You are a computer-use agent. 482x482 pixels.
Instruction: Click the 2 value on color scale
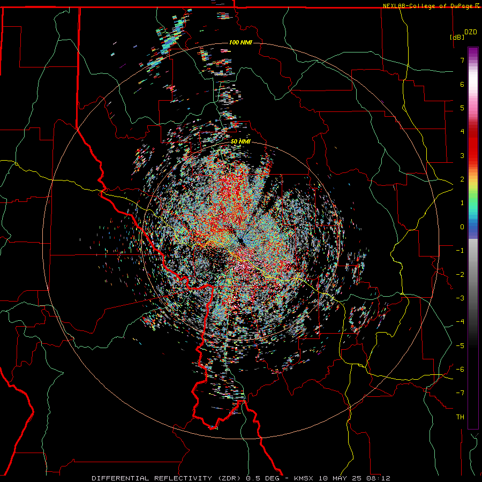pyautogui.click(x=462, y=179)
